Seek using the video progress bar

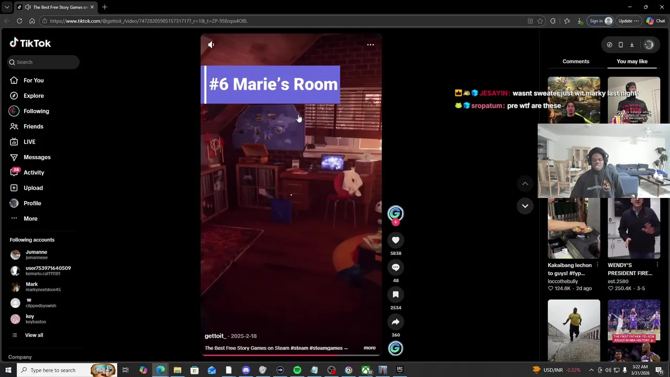pos(291,355)
